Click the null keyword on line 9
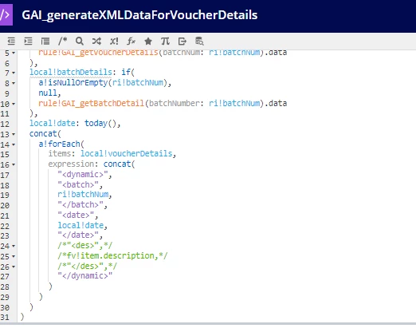416x332 pixels. coord(48,93)
